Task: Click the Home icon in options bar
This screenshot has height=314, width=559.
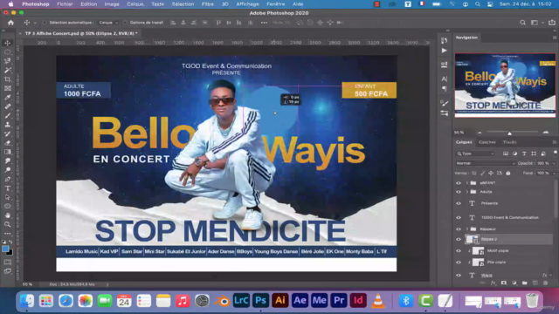Action: (10, 23)
